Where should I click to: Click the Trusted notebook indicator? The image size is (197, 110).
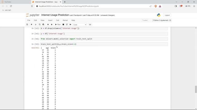(145, 20)
